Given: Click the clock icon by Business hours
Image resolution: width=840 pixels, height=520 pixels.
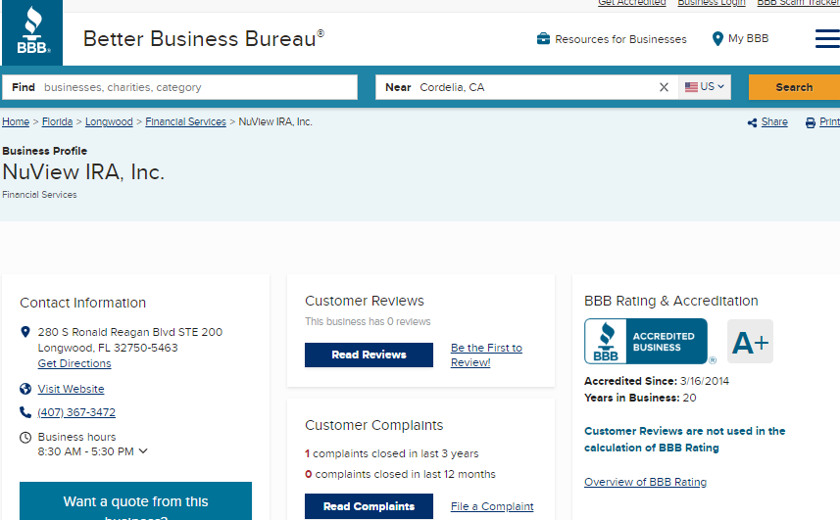Looking at the screenshot, I should tap(25, 438).
